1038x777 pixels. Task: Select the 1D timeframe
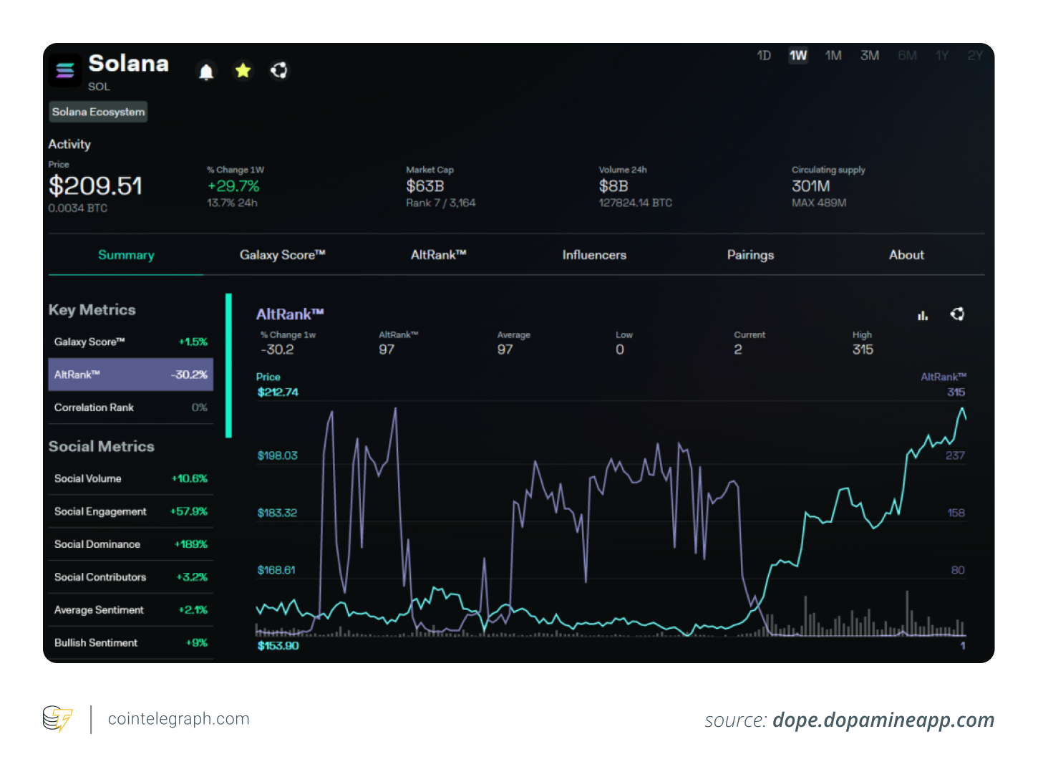tap(763, 55)
